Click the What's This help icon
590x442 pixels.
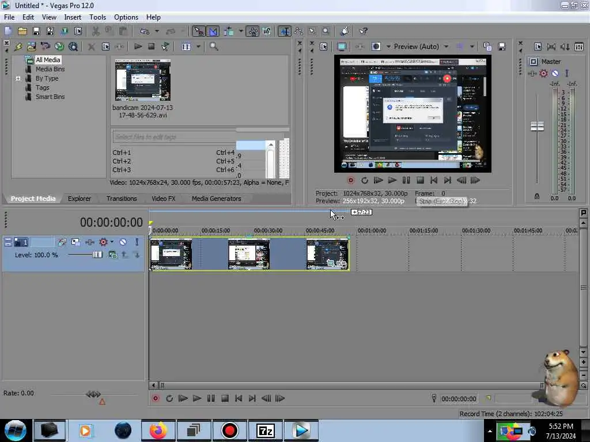(x=364, y=31)
